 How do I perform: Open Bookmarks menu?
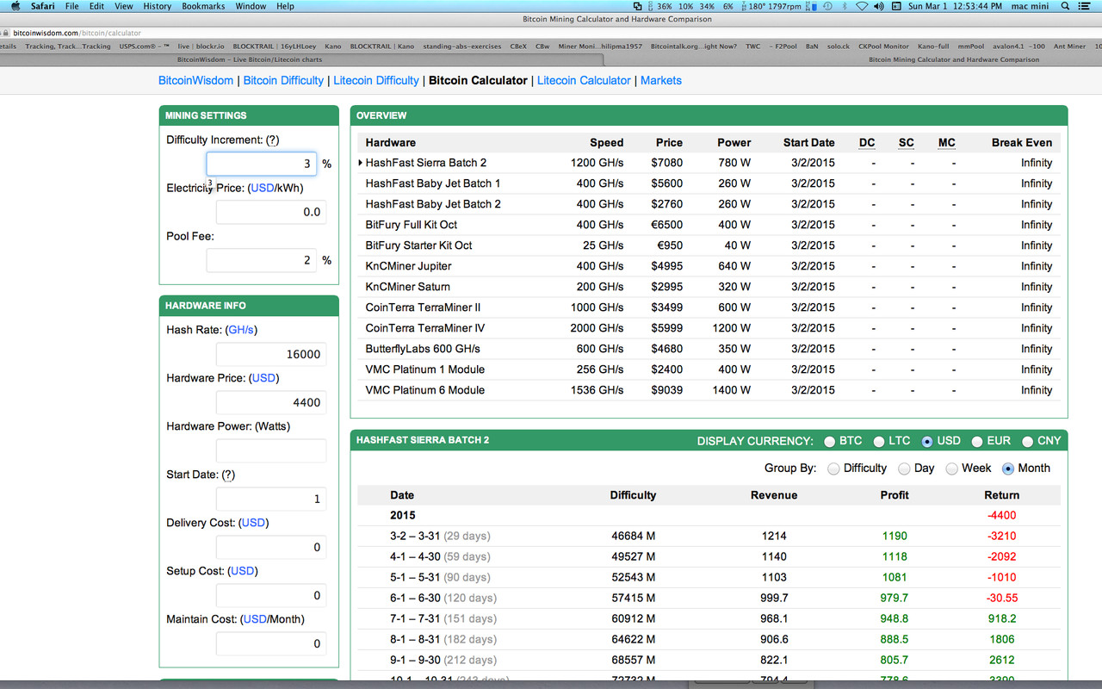[x=203, y=6]
